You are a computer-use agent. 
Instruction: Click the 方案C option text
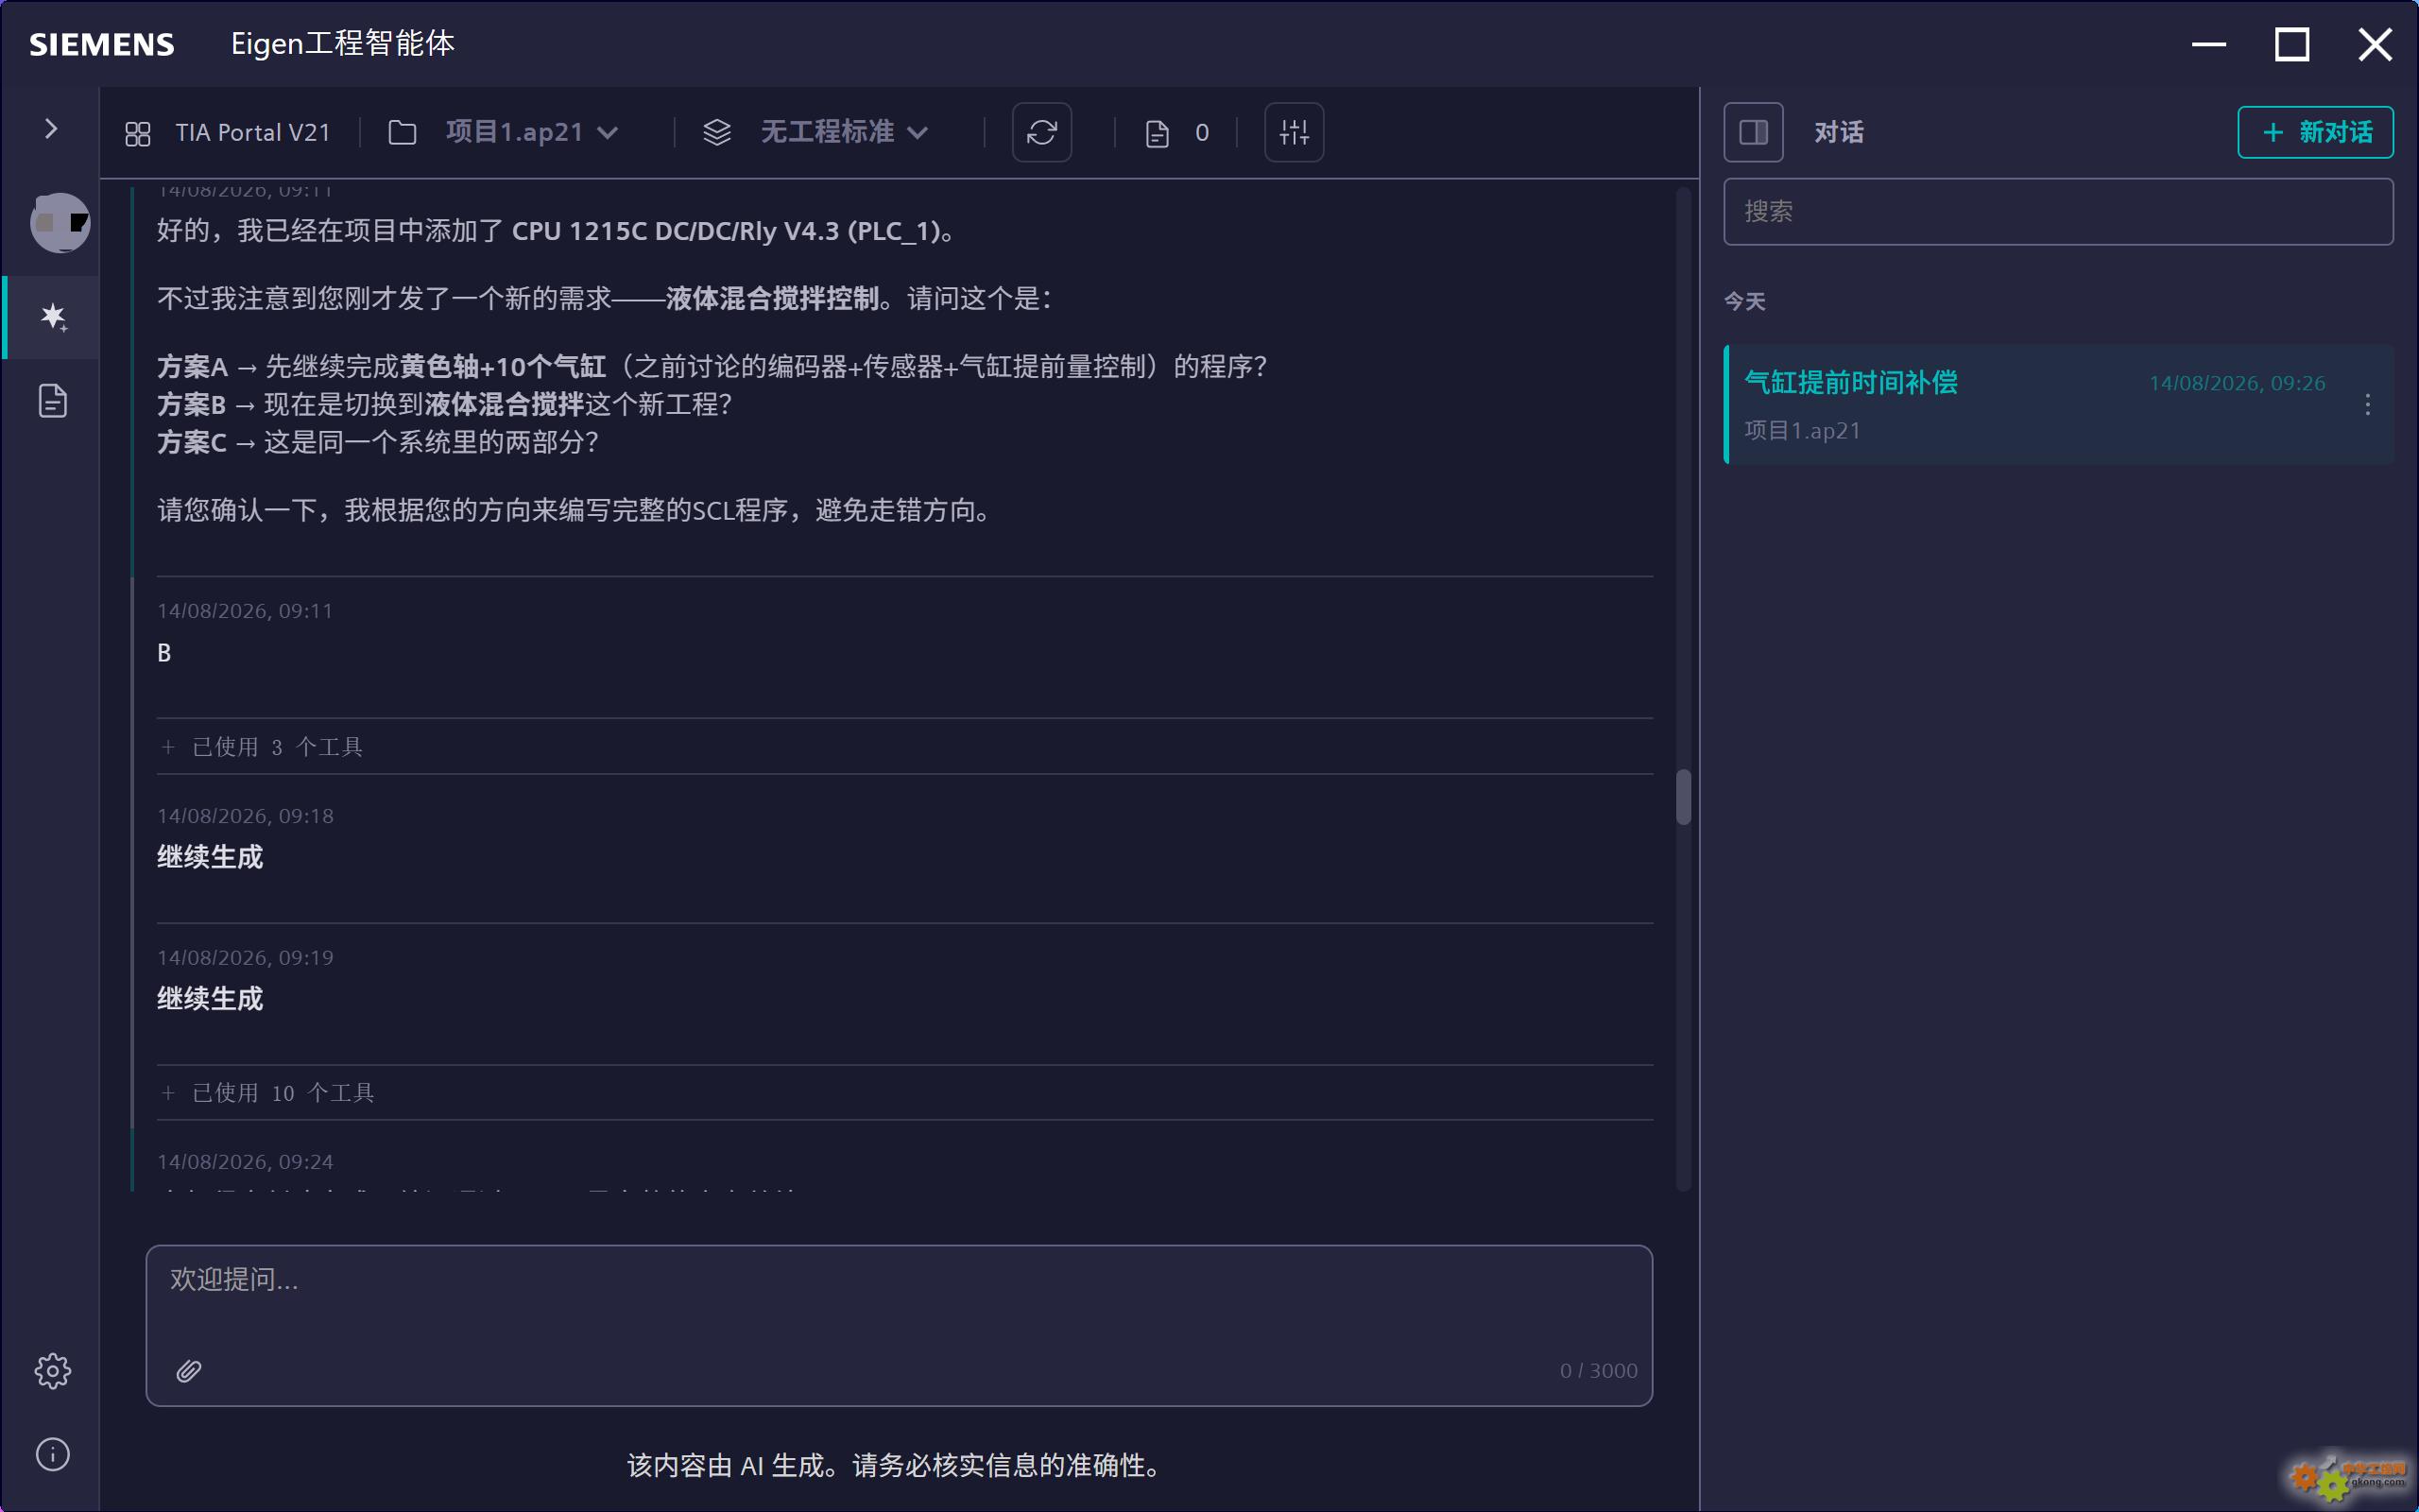click(378, 443)
